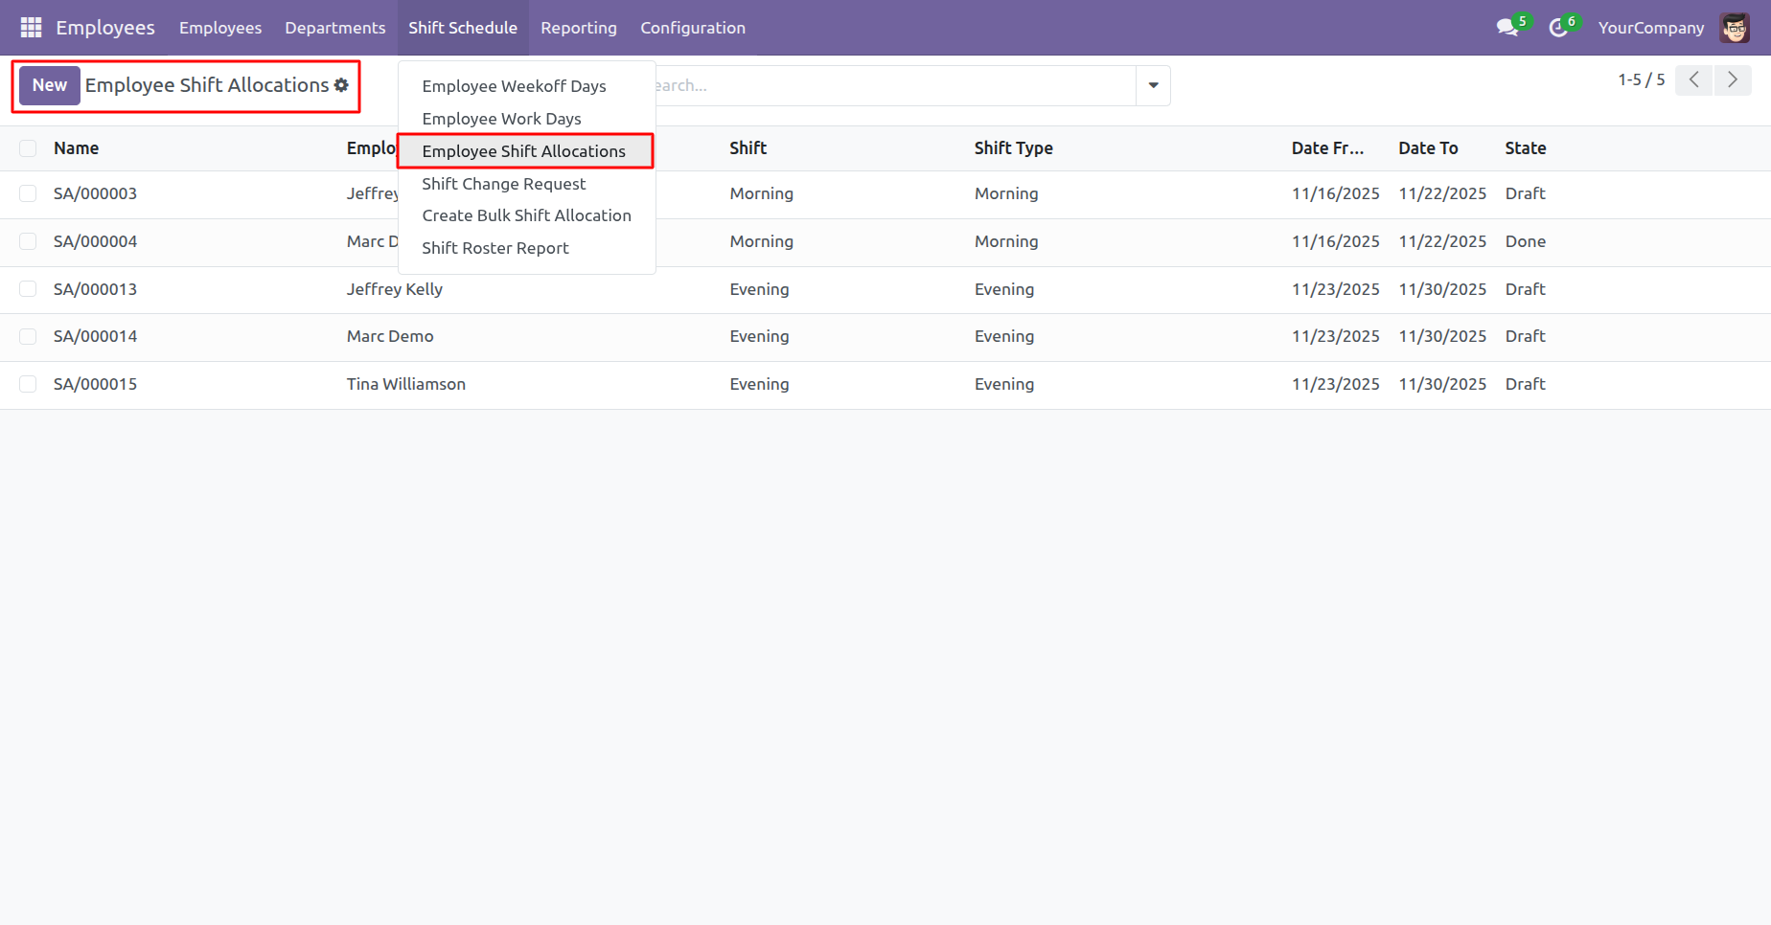Viewport: 1771px width, 925px height.
Task: Open the Shift Roster Report entry
Action: pyautogui.click(x=495, y=248)
